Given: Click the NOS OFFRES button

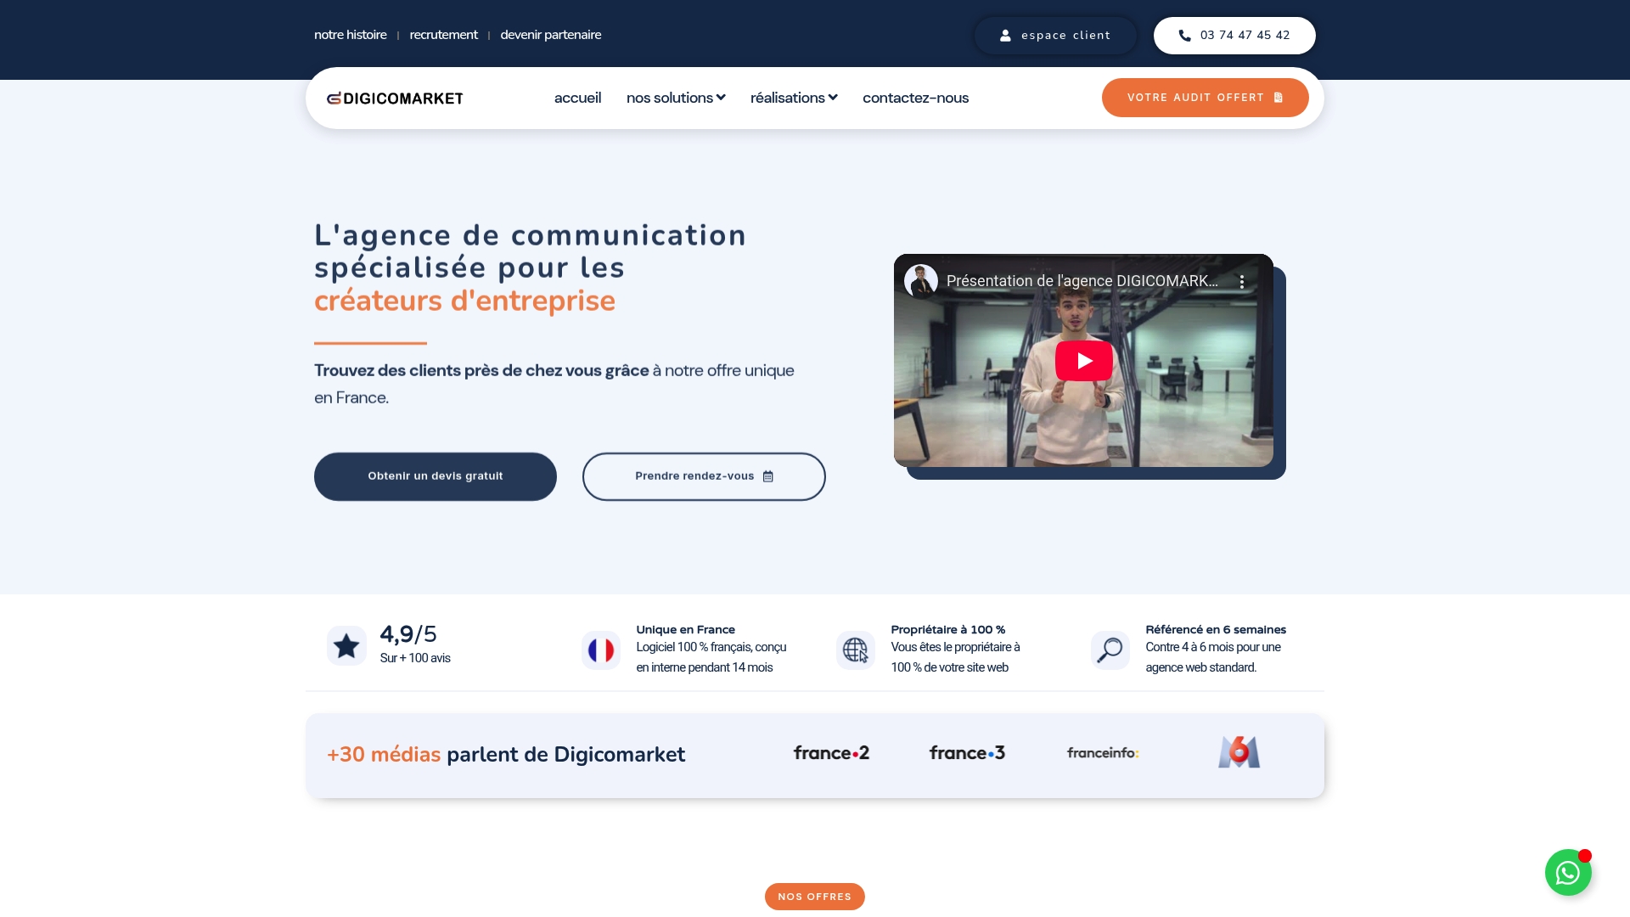Looking at the screenshot, I should point(814,896).
